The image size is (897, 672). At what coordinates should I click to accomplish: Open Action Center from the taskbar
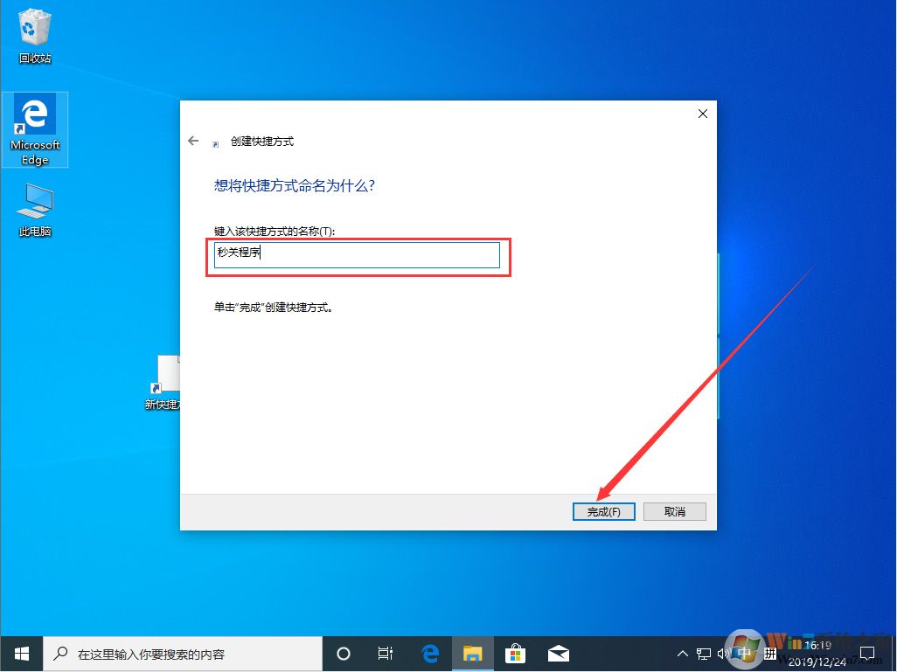point(867,653)
